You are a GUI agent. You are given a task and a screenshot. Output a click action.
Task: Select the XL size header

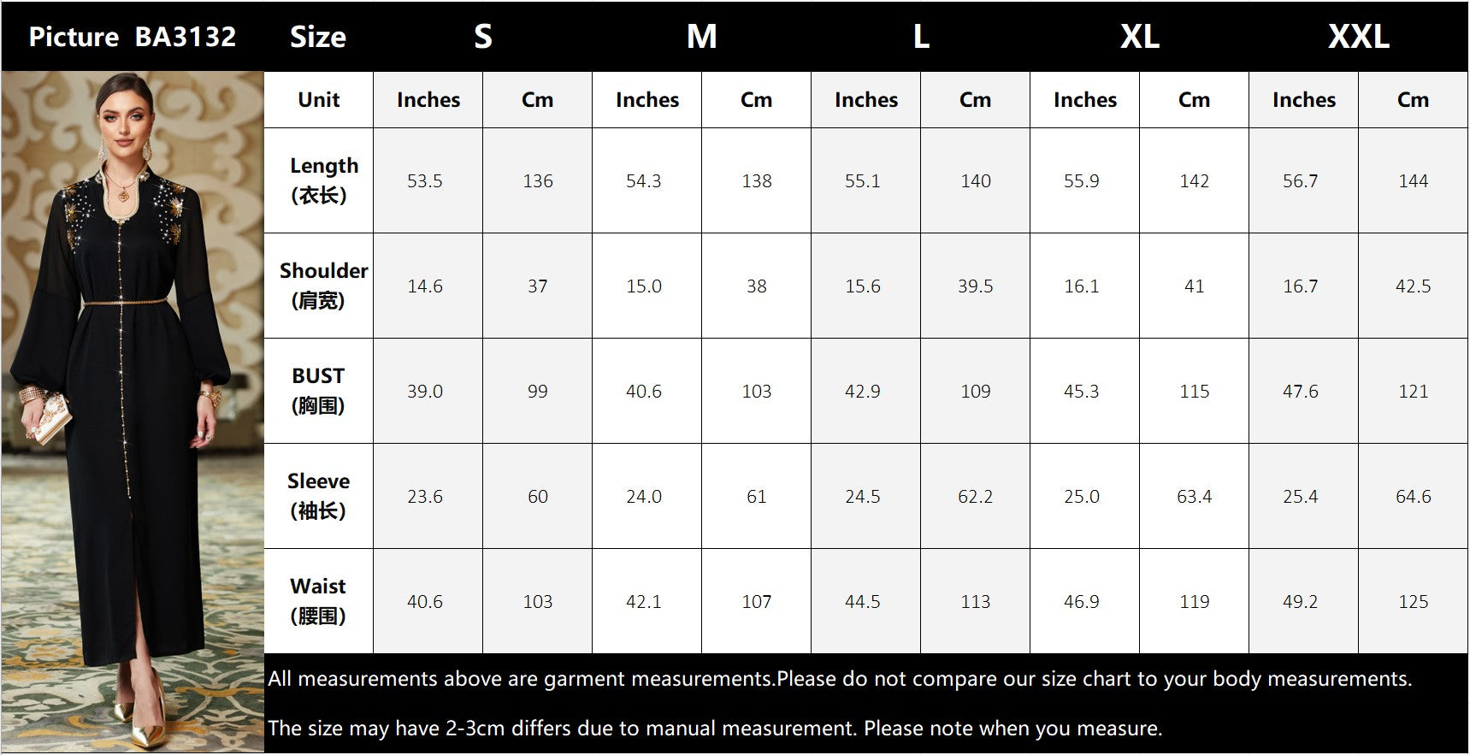coord(1139,37)
